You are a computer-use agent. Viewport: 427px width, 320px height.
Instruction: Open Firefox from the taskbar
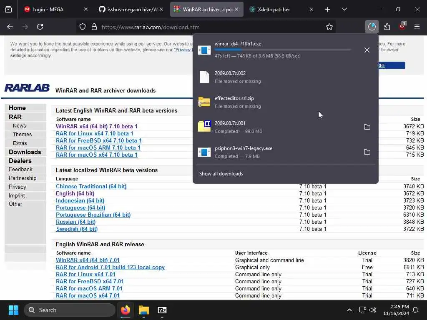[126, 310]
